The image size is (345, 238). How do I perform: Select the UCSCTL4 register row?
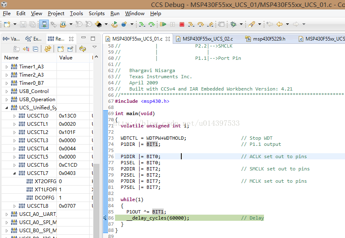tap(38, 149)
